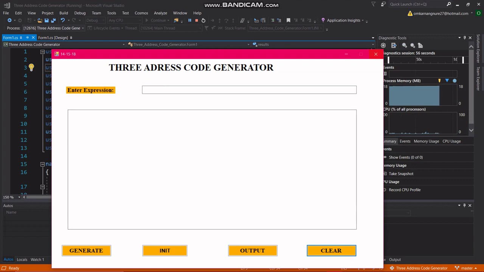Open the Three Address Code Generator project dropdown
484x272 pixels.
pyautogui.click(x=123, y=45)
